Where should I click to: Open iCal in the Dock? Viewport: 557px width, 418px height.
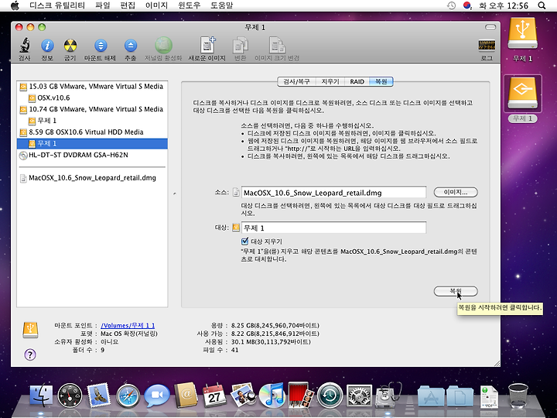214,396
